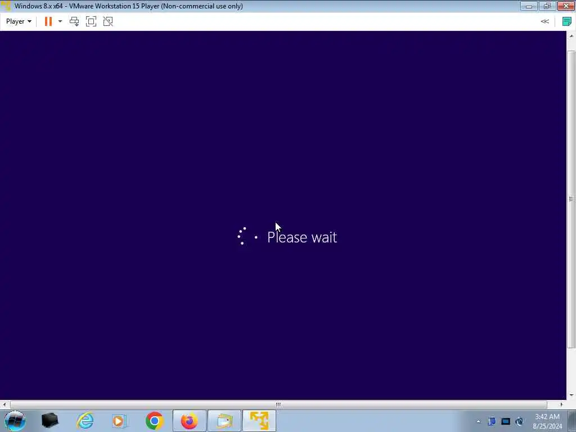Screen dimensions: 576x432
Task: Switch to File Explorer taskbar window
Action: 224,421
